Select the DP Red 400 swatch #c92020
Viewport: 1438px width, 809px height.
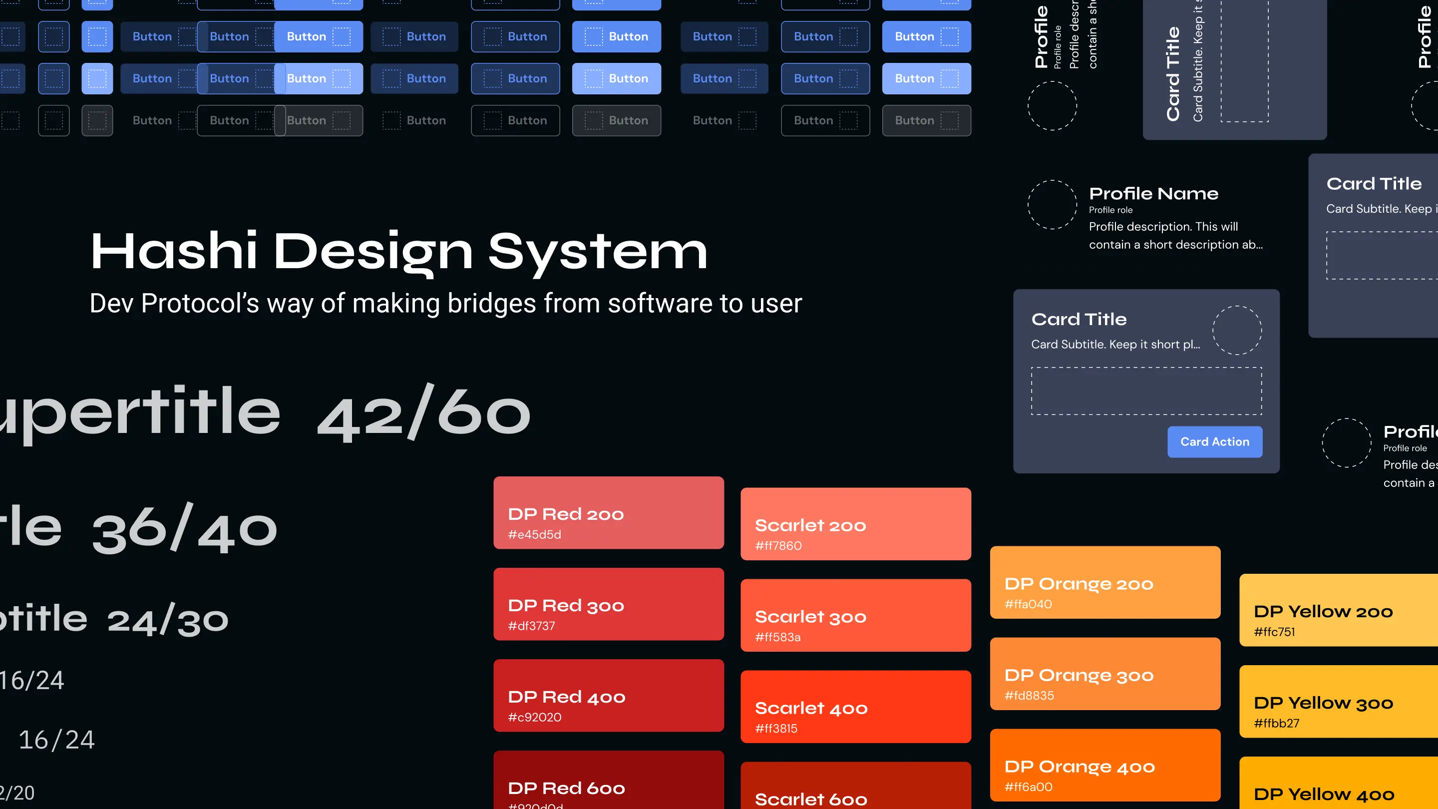[609, 695]
